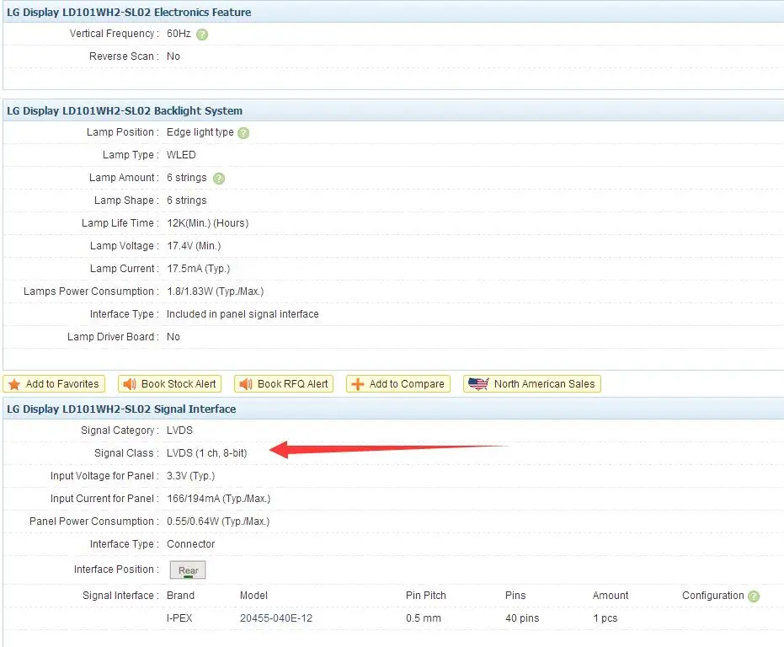Screen dimensions: 784x647
Task: Select the 17.5mA (Typ.) lamp current
Action: click(x=198, y=269)
